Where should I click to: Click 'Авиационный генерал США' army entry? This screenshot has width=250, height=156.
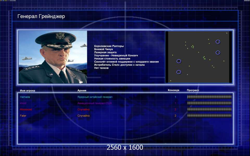[x=95, y=103]
